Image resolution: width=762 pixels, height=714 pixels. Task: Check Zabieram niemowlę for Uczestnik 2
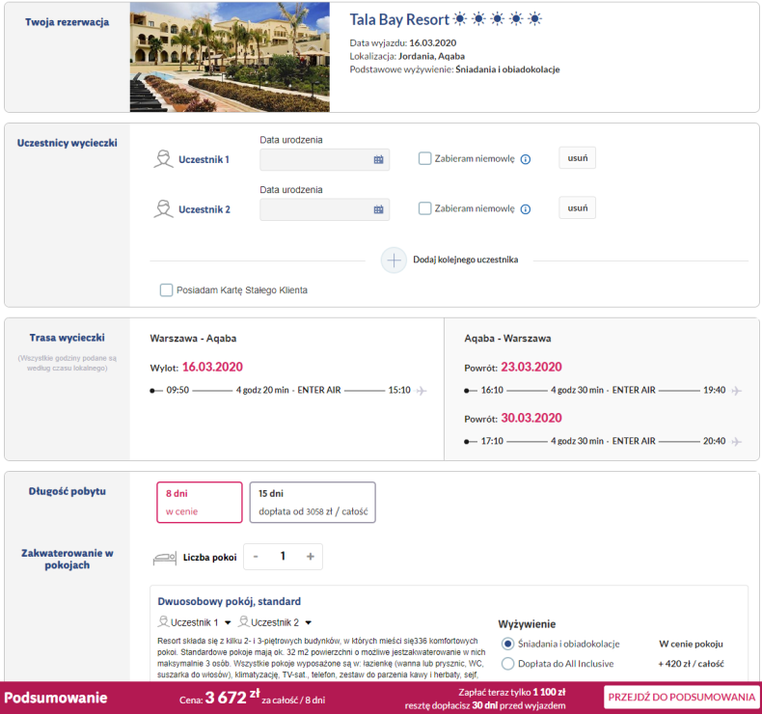pyautogui.click(x=424, y=208)
